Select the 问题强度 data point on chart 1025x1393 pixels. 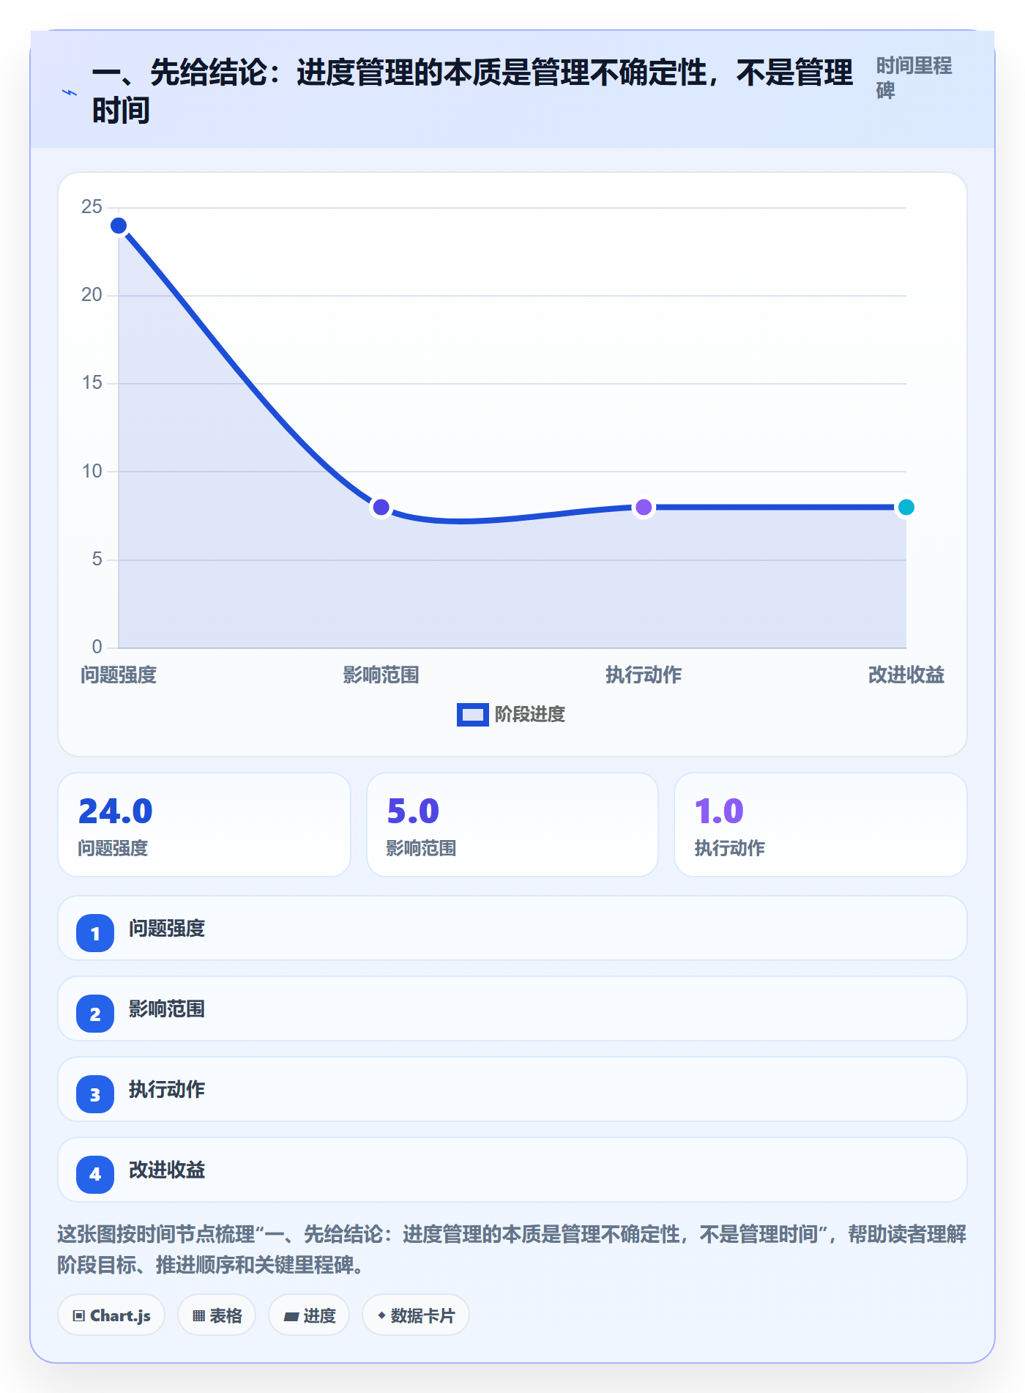(119, 226)
